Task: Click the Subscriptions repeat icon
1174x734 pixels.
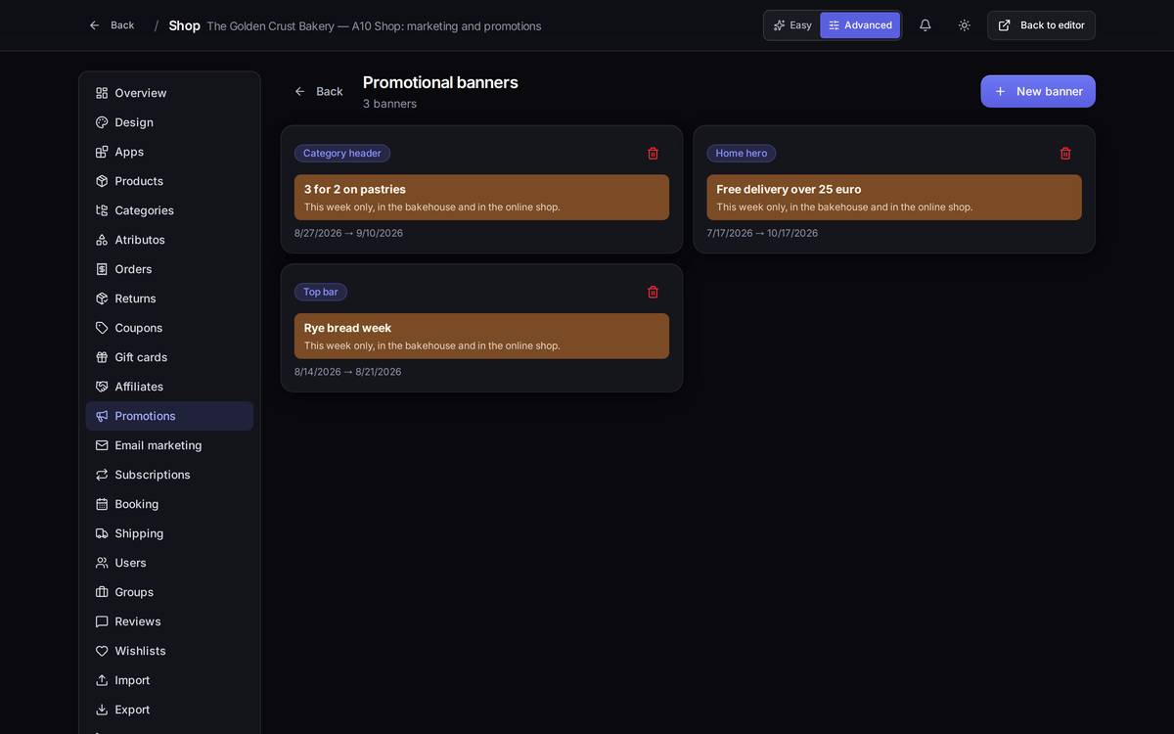Action: (x=102, y=475)
